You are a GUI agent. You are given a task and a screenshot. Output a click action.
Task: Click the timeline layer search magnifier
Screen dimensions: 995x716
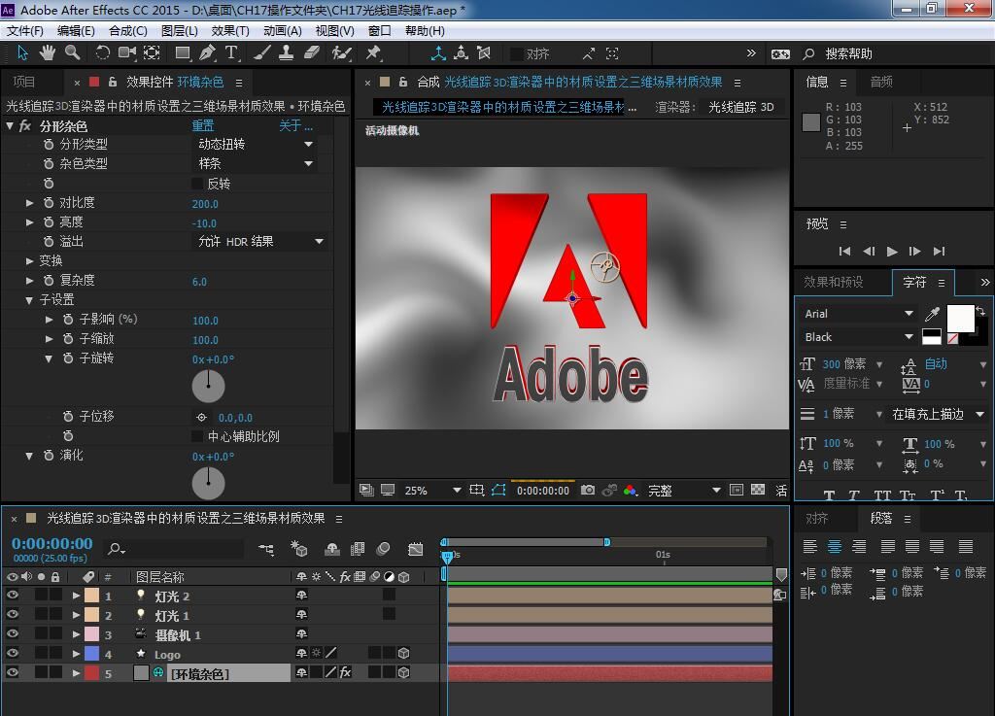pyautogui.click(x=117, y=549)
